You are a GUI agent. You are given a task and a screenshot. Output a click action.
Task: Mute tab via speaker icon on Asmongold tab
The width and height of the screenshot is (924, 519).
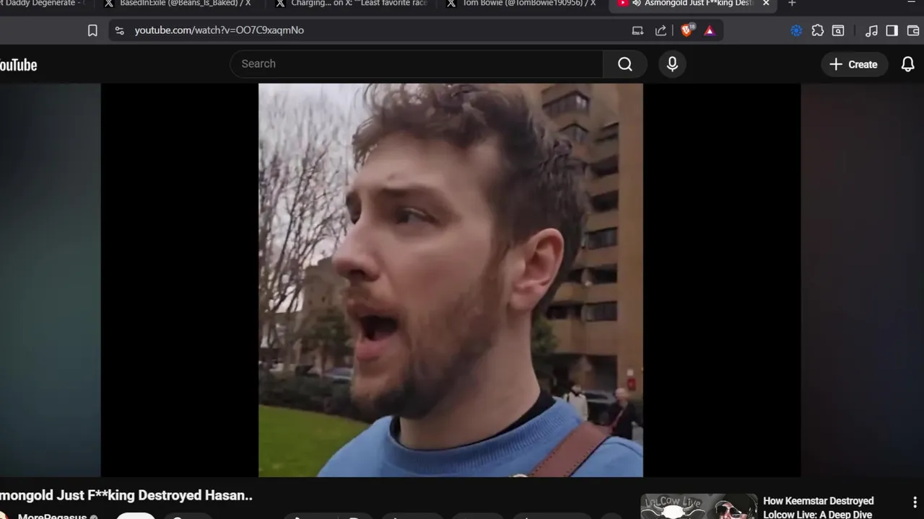click(636, 4)
